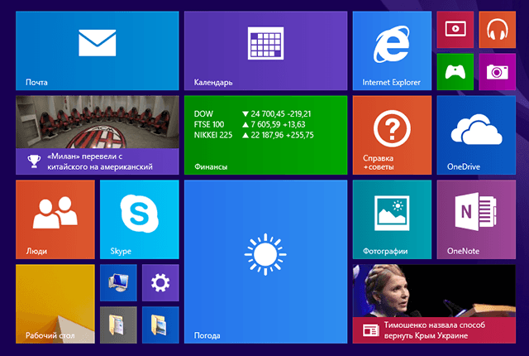
Task: Click the Internet Explorer label text
Action: coord(391,83)
